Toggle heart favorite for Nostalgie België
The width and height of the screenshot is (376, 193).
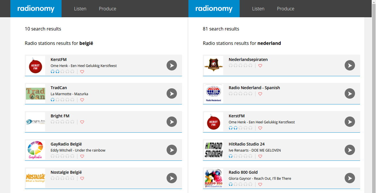coord(82,178)
